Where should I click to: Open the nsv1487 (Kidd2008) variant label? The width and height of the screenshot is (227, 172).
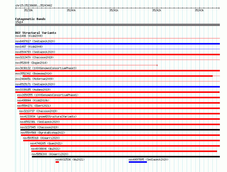click(x=29, y=47)
